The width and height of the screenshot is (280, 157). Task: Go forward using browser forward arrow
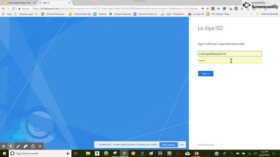[x=8, y=9]
